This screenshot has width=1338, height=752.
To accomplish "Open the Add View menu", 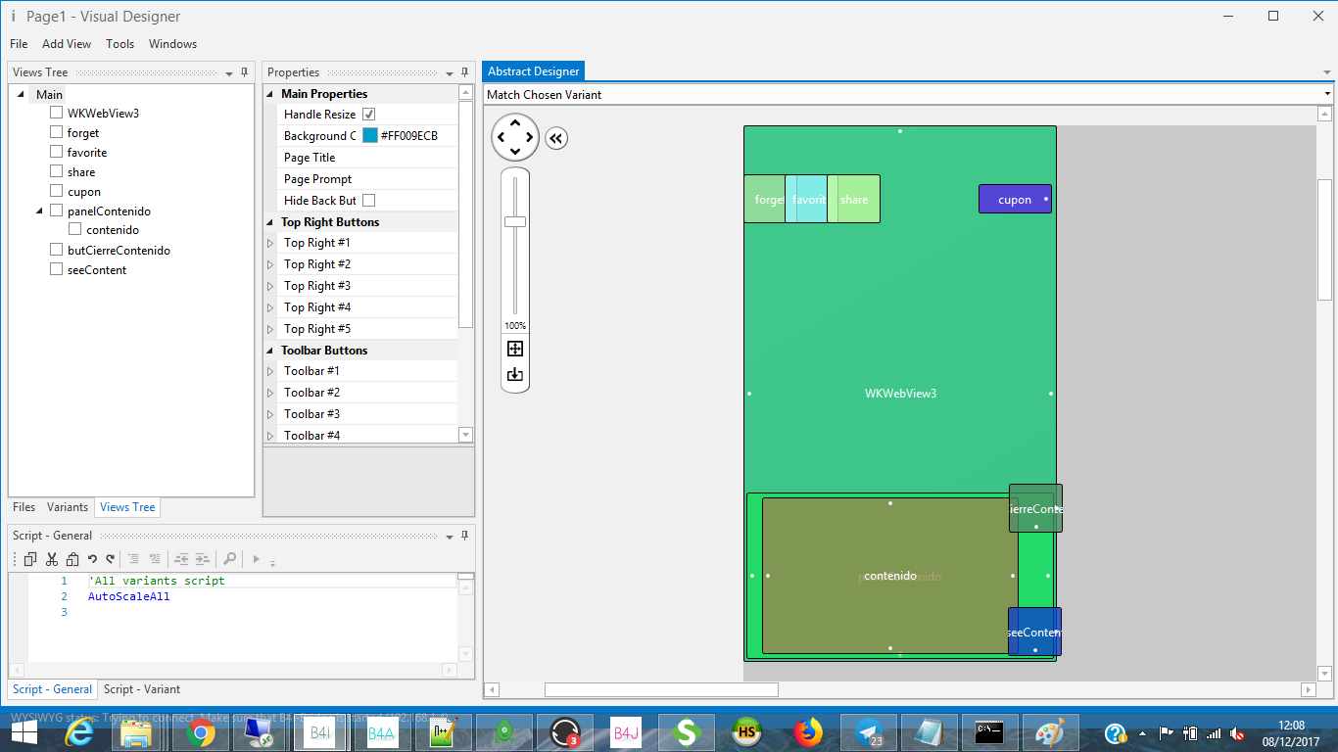I will [x=67, y=44].
